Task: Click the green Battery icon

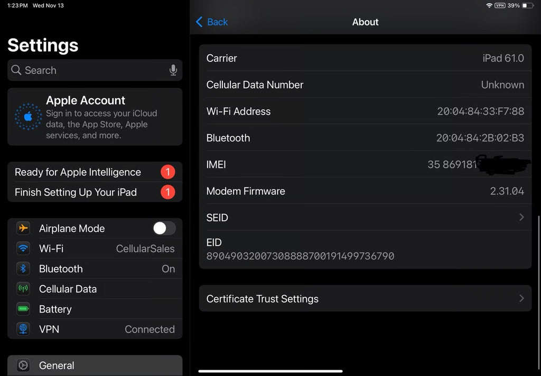Action: pos(23,309)
